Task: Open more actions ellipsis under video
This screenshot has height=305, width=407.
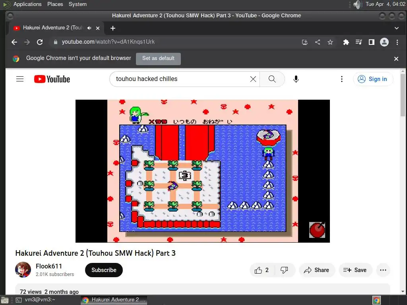Action: pos(383,270)
